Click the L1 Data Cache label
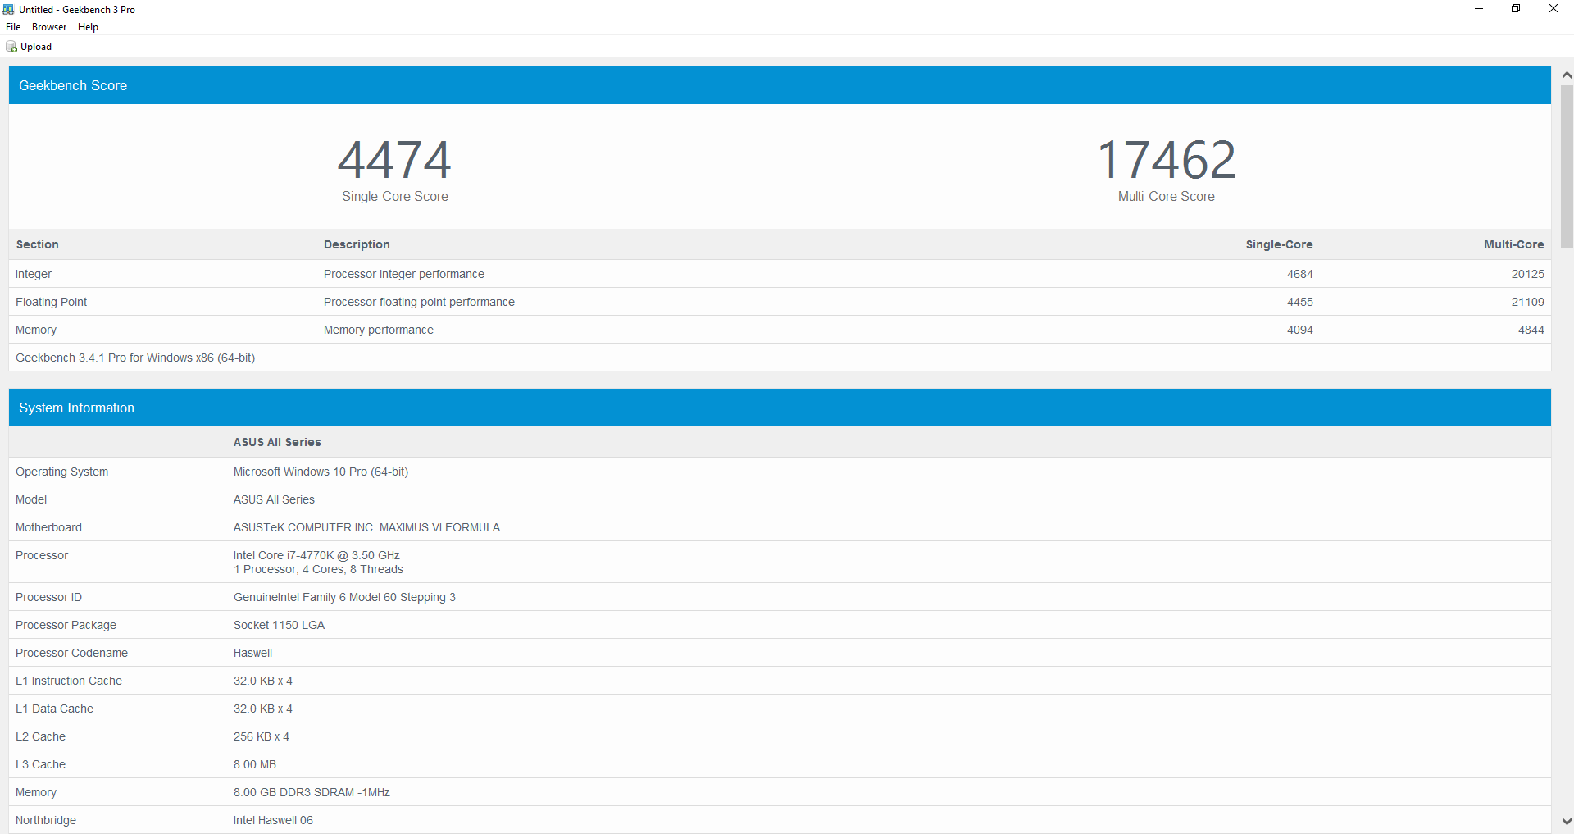Image resolution: width=1574 pixels, height=834 pixels. pyautogui.click(x=54, y=709)
